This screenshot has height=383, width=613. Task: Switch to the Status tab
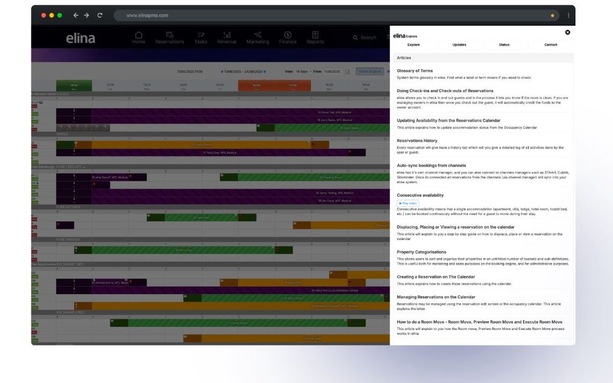click(504, 45)
